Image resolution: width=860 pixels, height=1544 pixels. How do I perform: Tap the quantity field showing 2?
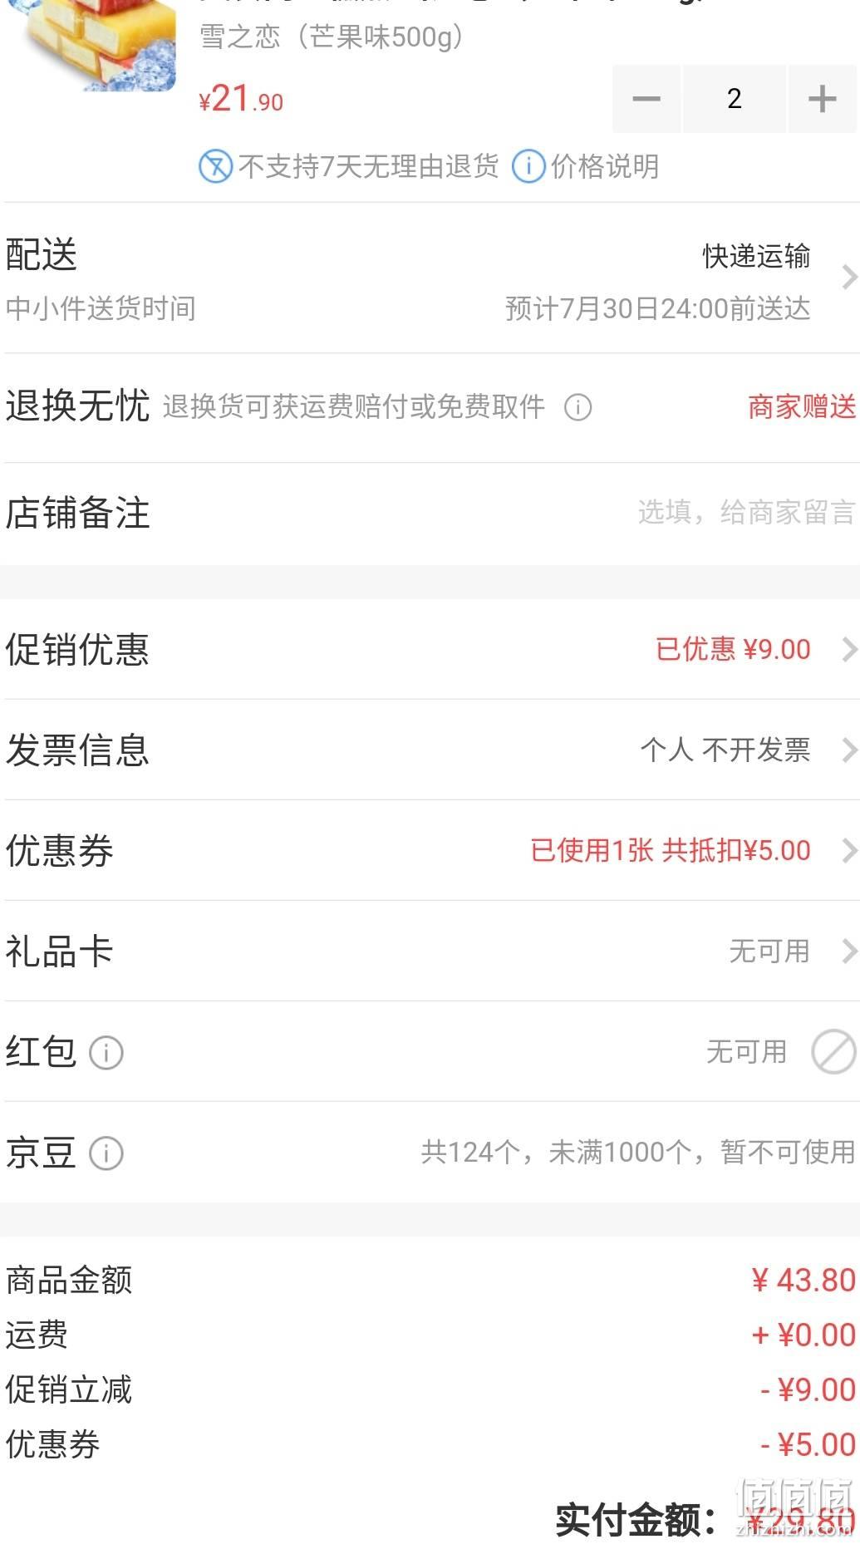click(x=735, y=99)
